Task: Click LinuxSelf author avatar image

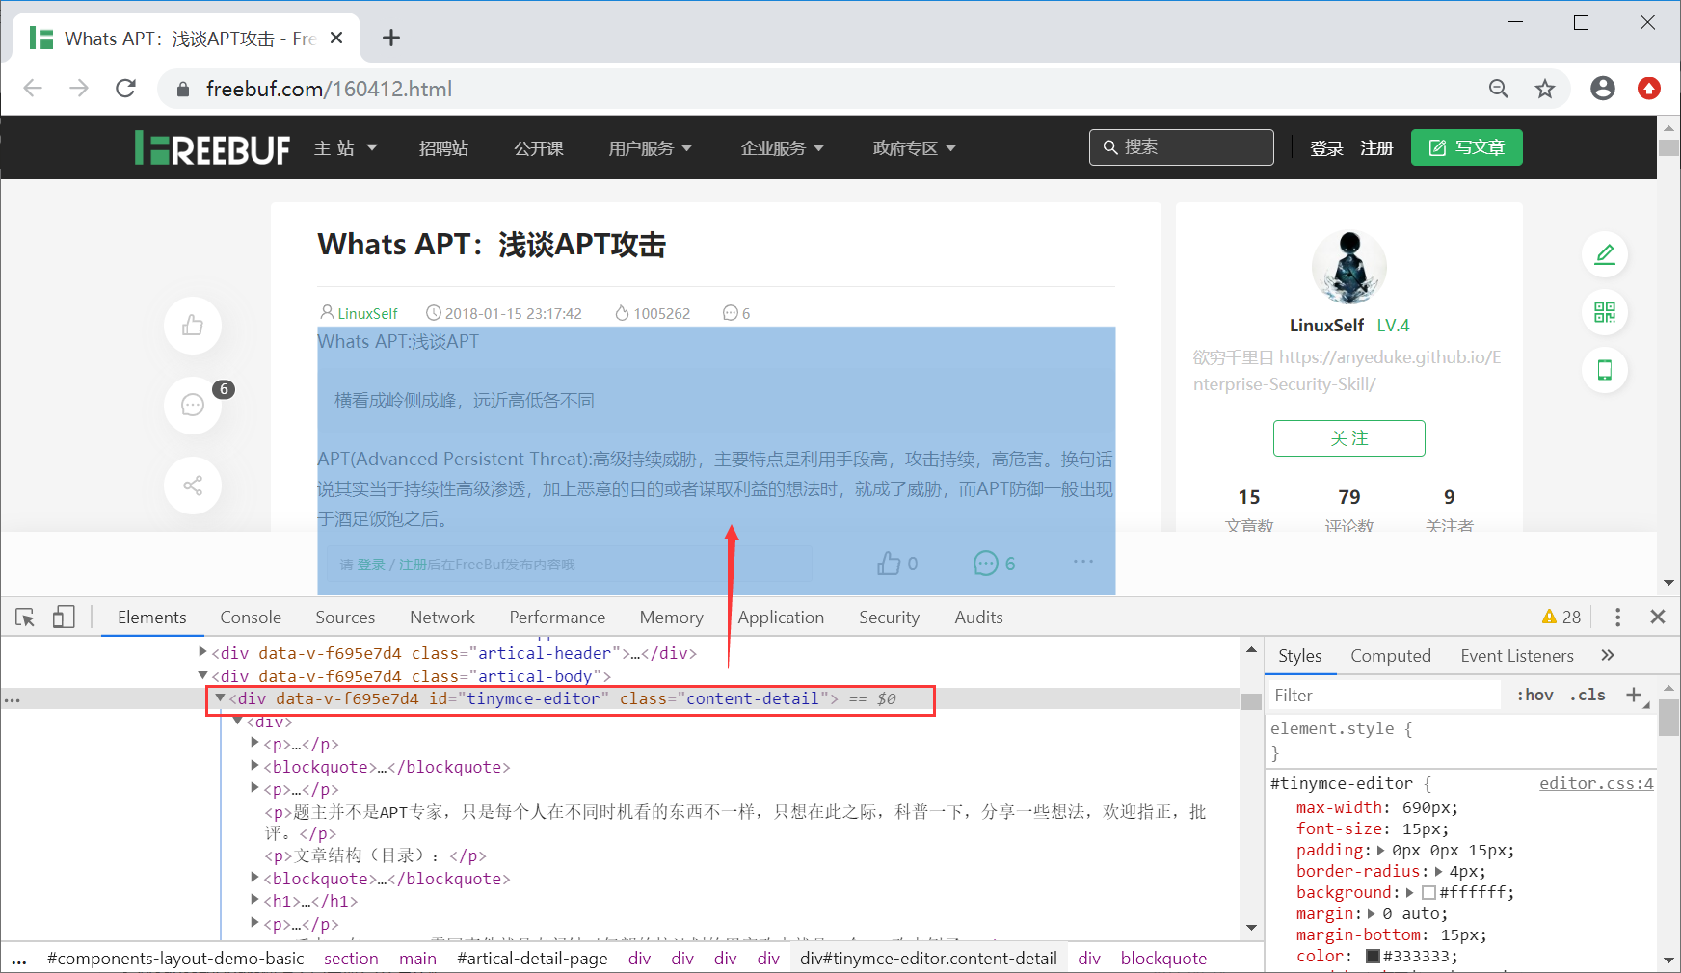Action: (1349, 268)
